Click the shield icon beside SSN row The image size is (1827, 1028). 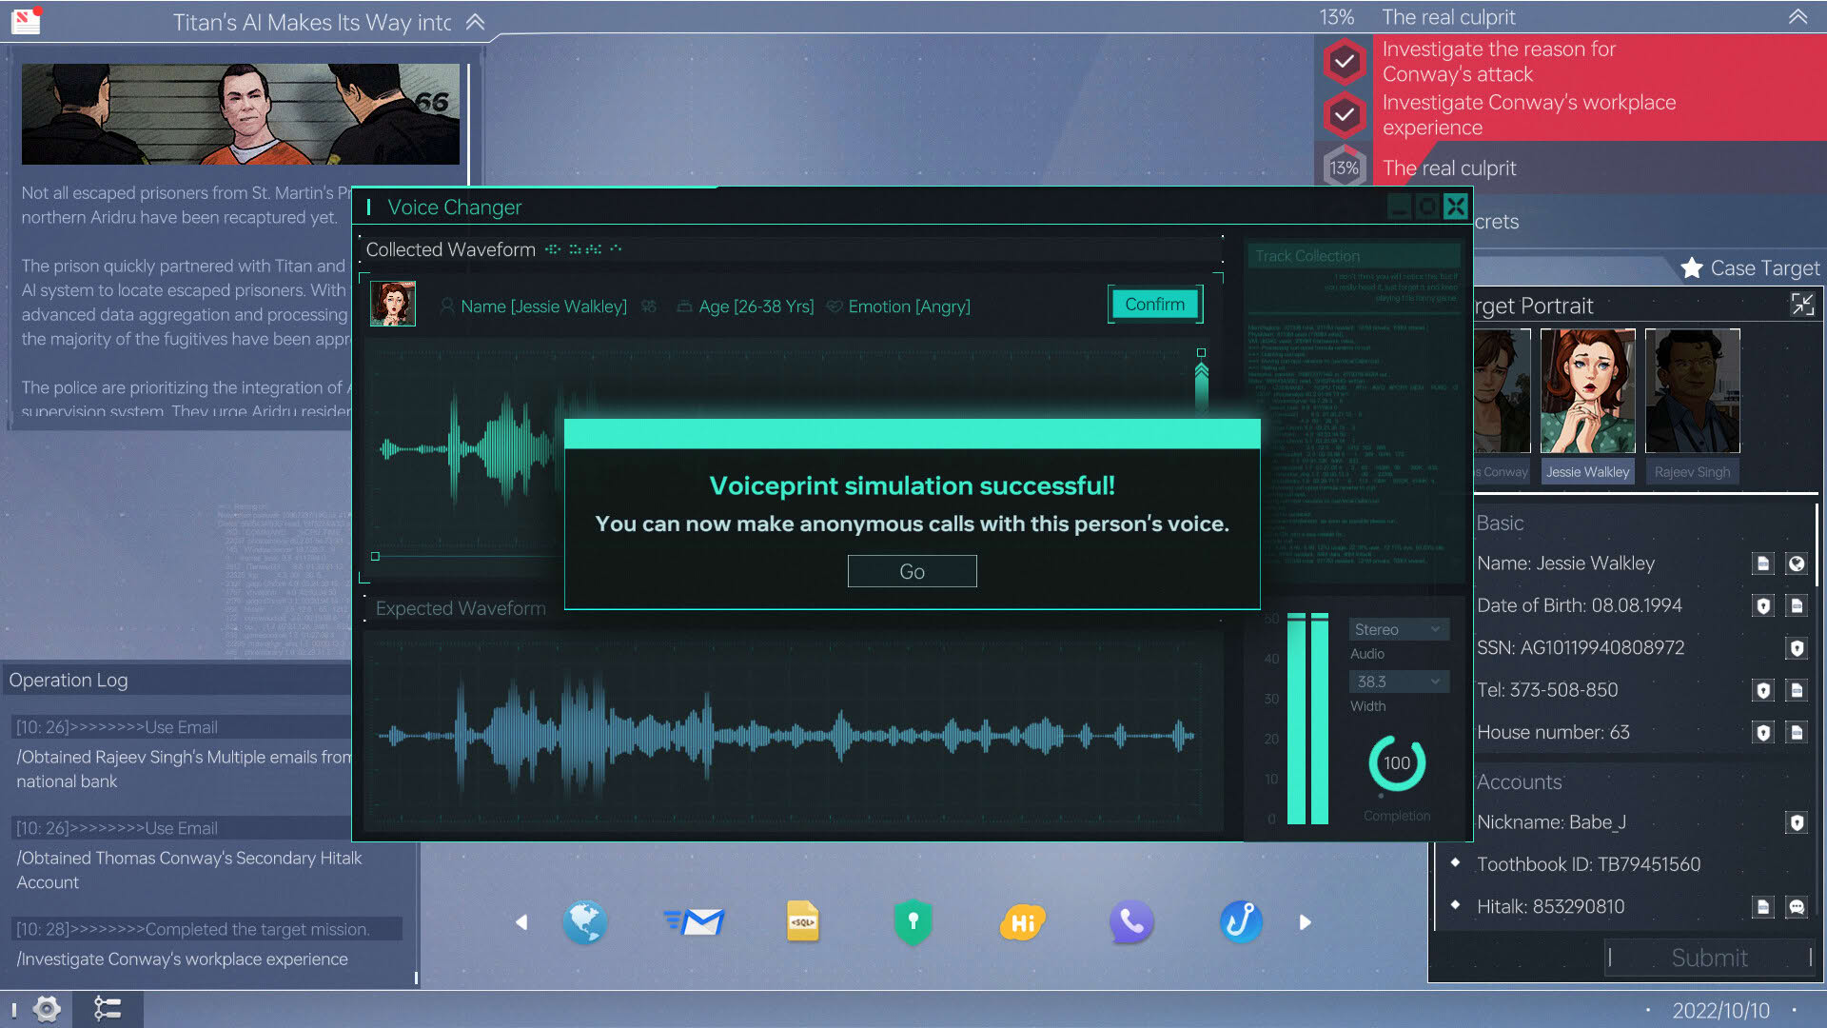coord(1797,648)
